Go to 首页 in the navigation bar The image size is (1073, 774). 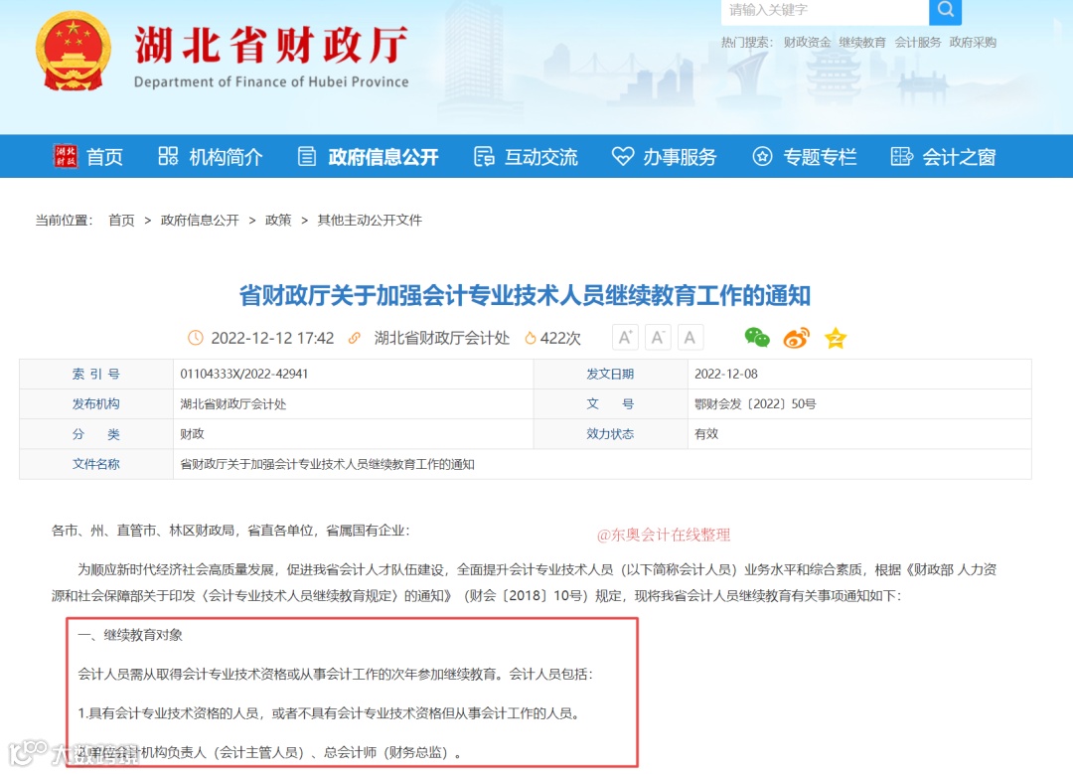click(104, 157)
